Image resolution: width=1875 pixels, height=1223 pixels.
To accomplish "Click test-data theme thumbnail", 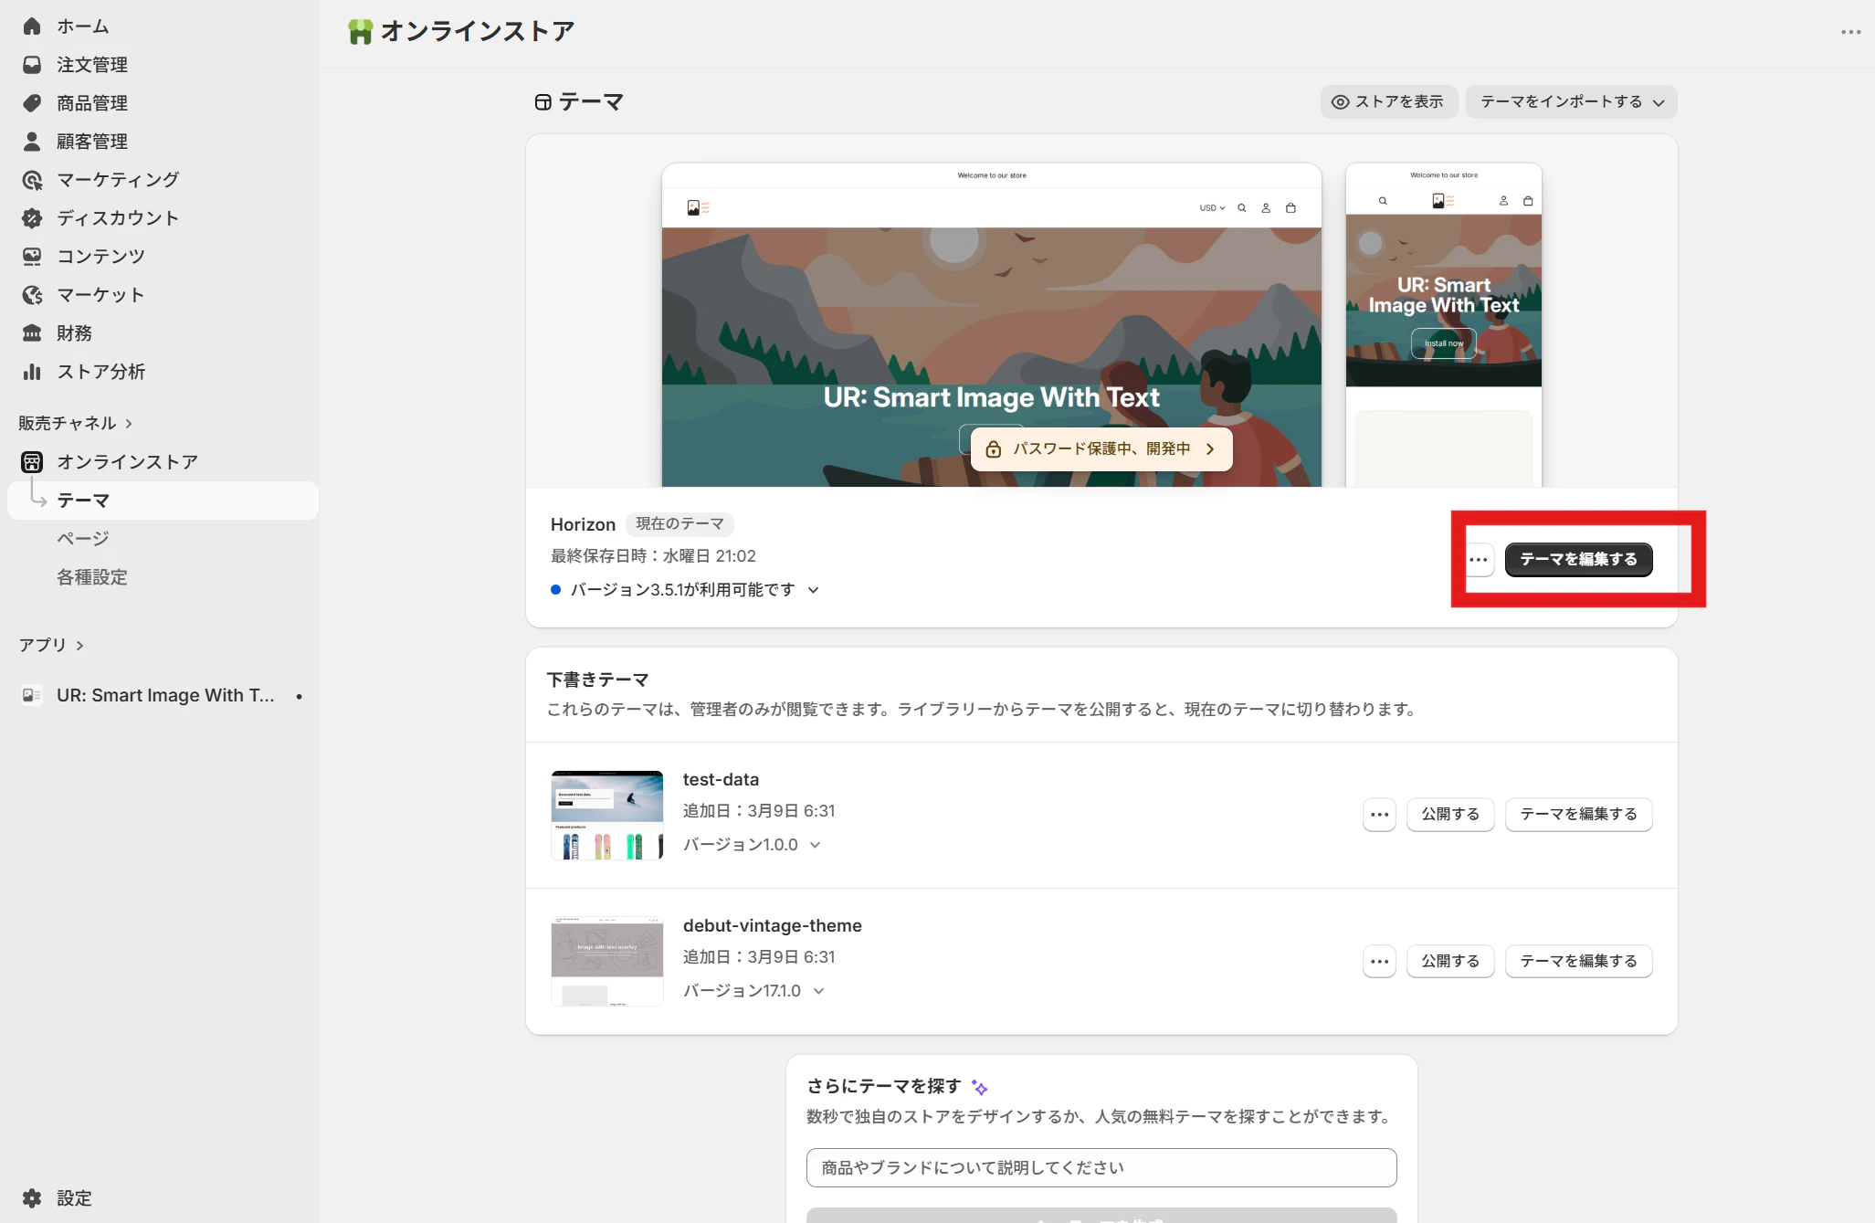I will coord(607,816).
